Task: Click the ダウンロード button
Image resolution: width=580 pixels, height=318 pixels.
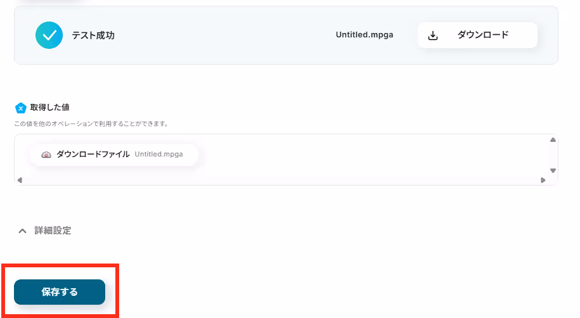Action: click(x=477, y=35)
